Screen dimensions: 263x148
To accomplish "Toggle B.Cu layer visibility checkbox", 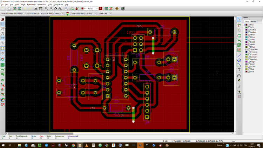I will pos(249,27).
